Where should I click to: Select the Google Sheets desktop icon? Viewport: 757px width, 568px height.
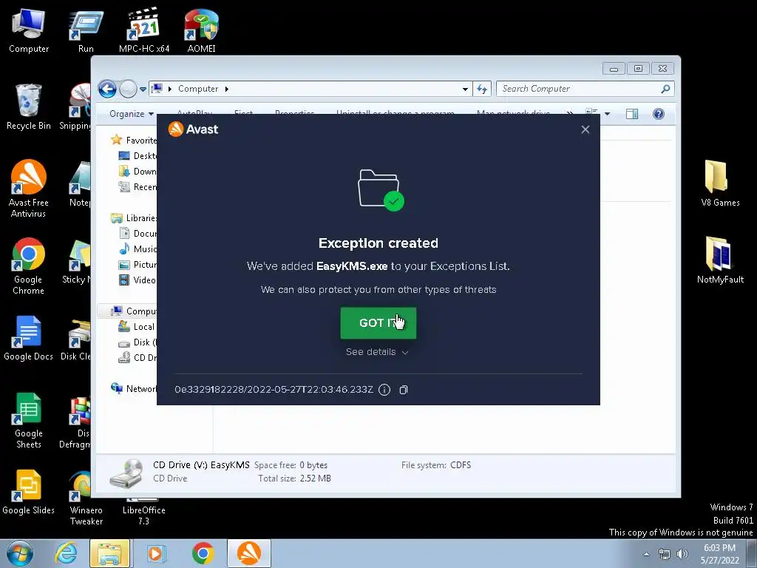[29, 420]
